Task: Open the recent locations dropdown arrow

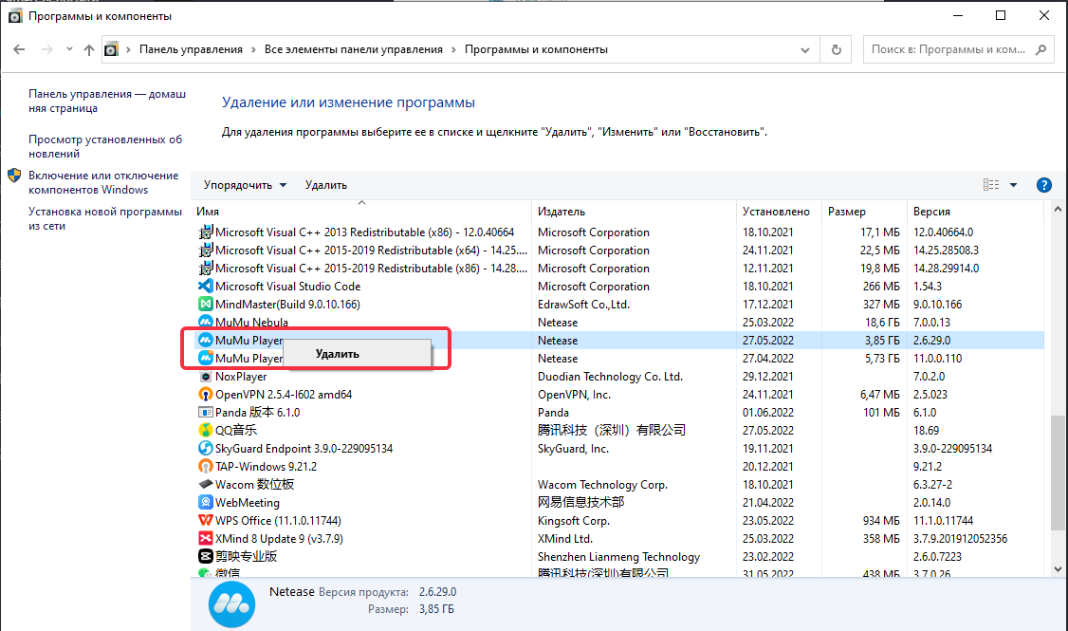Action: point(69,49)
